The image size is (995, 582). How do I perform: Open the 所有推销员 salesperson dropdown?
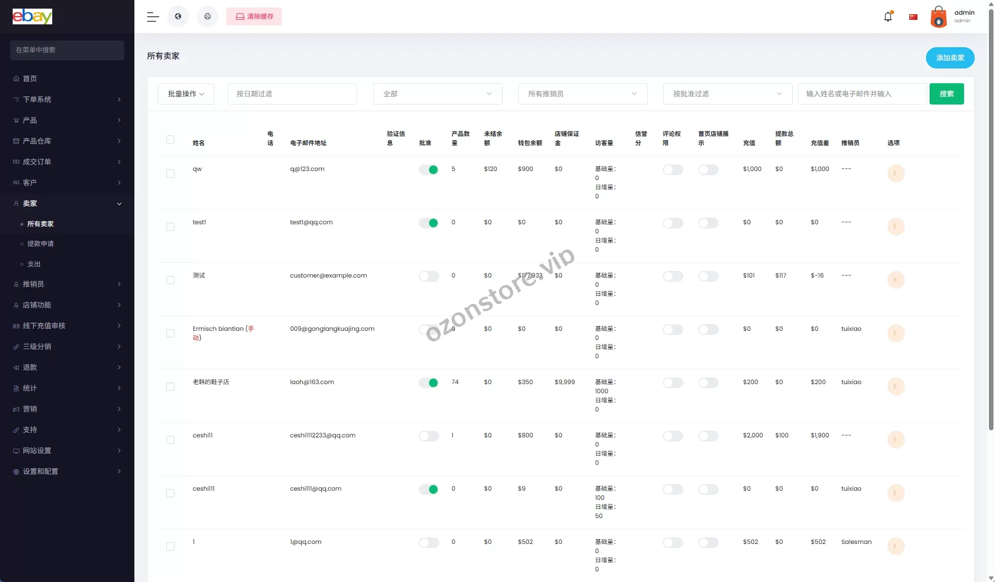pyautogui.click(x=582, y=94)
